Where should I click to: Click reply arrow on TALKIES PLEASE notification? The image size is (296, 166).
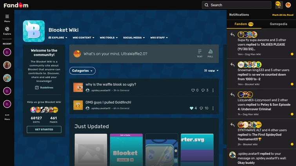point(232,35)
